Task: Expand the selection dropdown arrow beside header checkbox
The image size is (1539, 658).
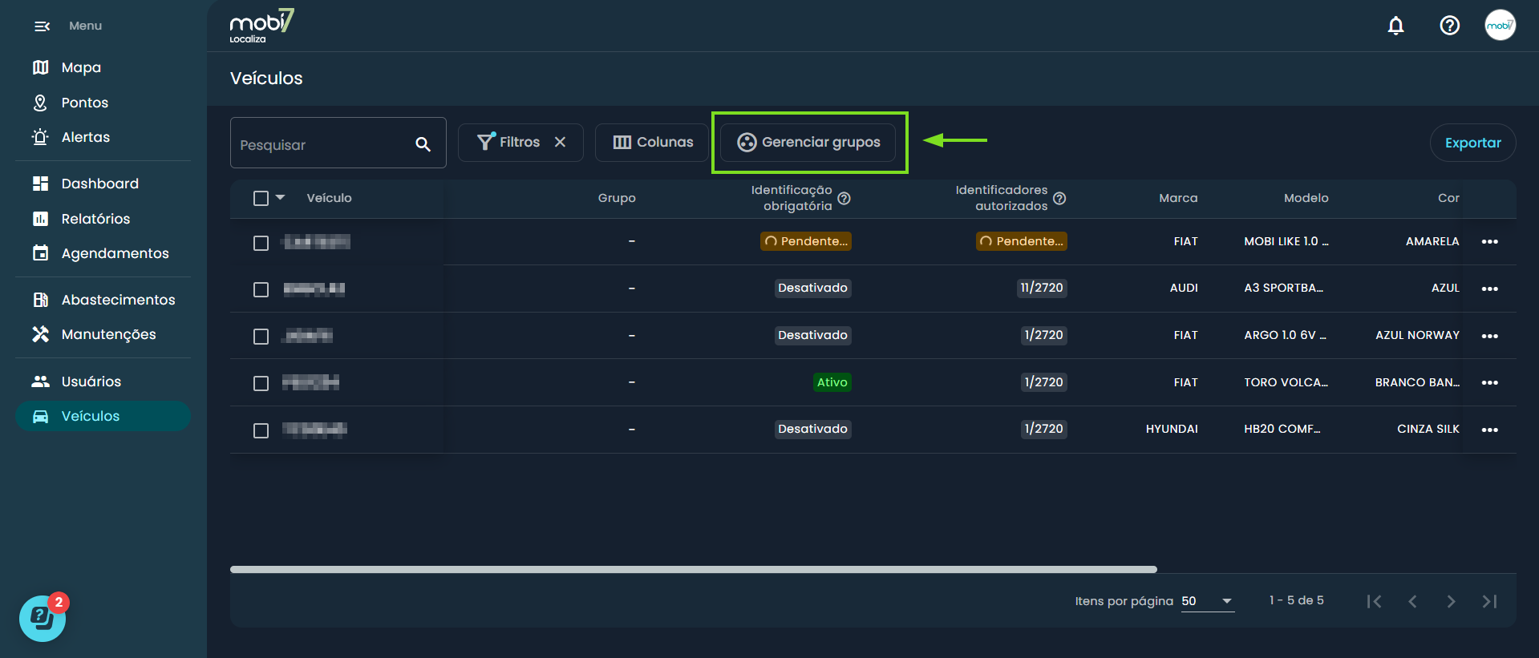Action: (280, 197)
